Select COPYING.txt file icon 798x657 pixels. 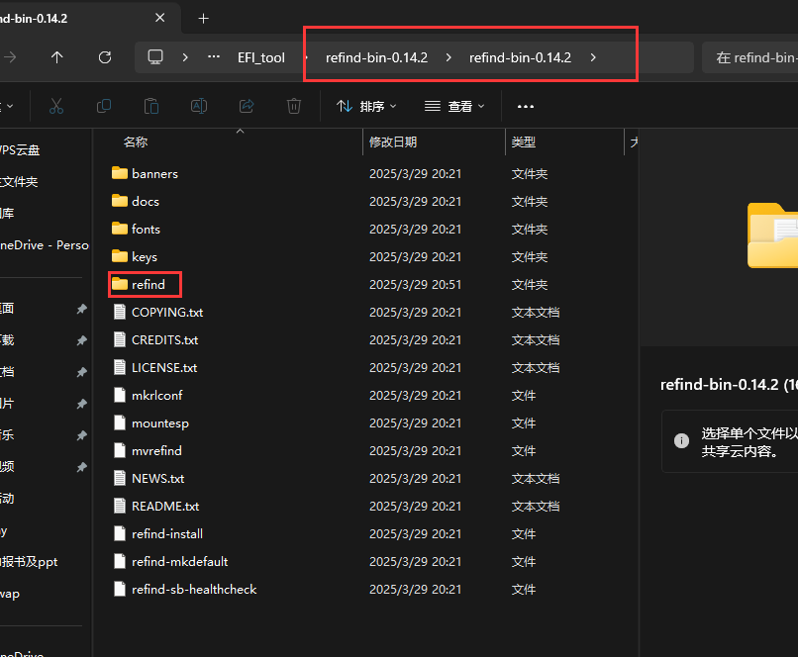coord(120,312)
